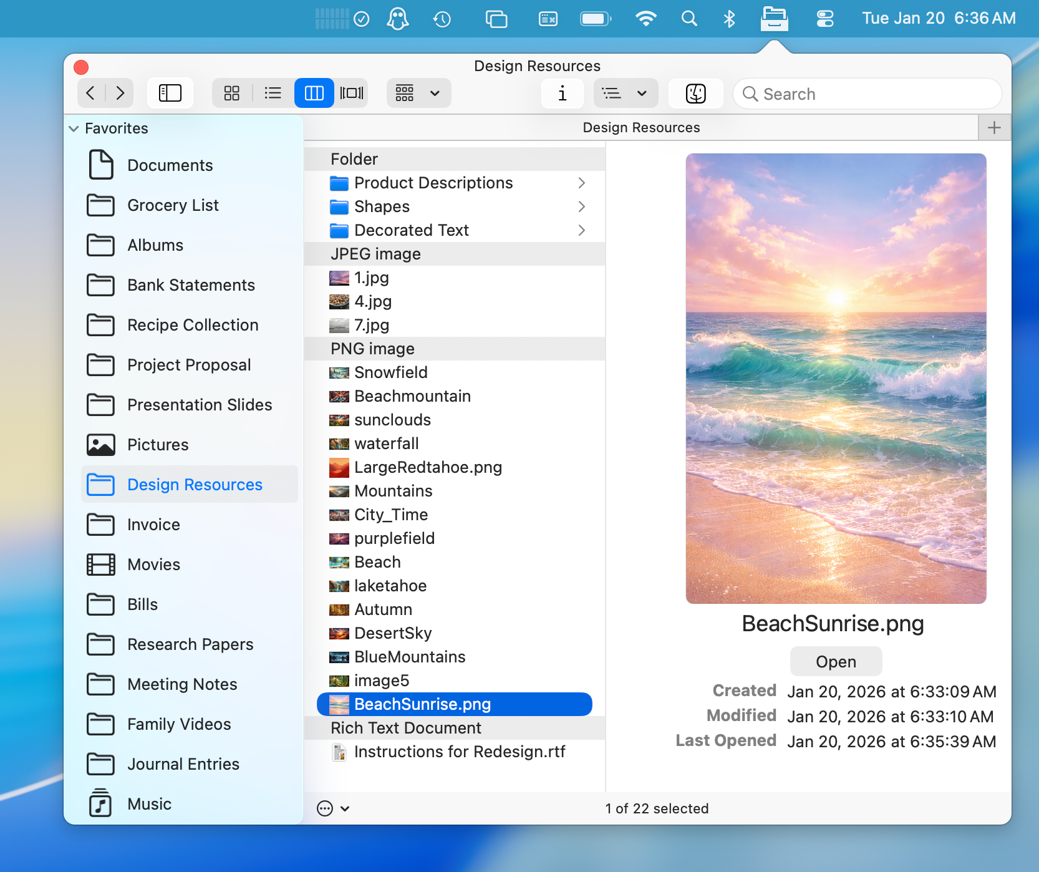Screen dimensions: 1039x872
Task: Open Grocery List in the sidebar
Action: tap(173, 205)
